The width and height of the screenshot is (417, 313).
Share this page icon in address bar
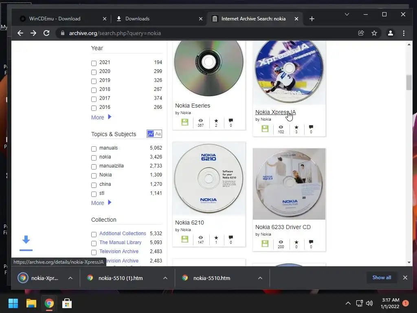(361, 33)
